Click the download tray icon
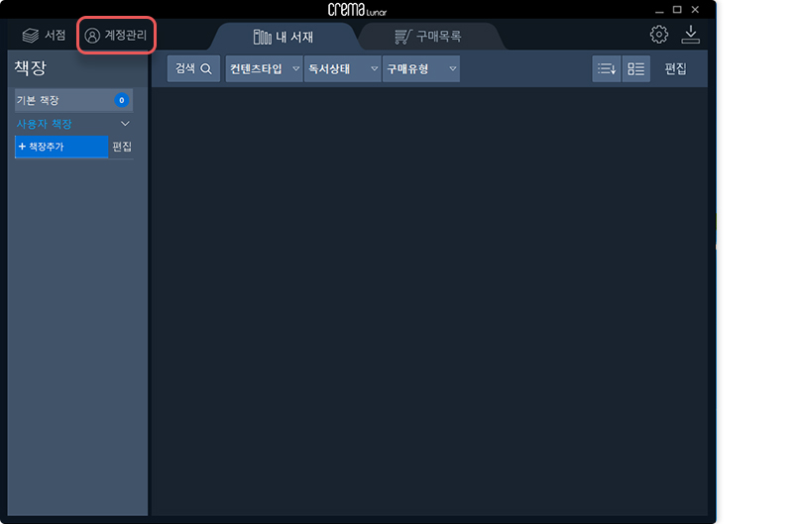The height and width of the screenshot is (524, 794). (690, 35)
